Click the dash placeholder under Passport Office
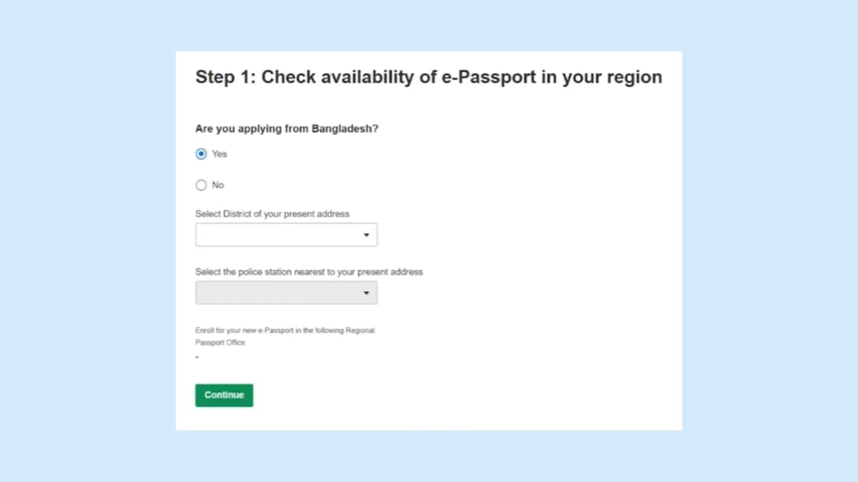Image resolution: width=858 pixels, height=482 pixels. (197, 356)
